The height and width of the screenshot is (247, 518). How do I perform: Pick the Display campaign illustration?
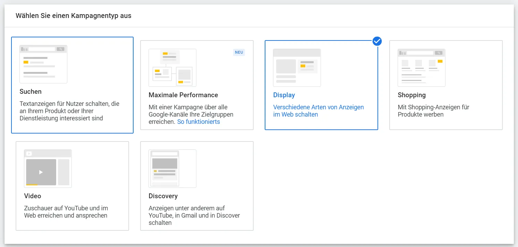tap(297, 68)
